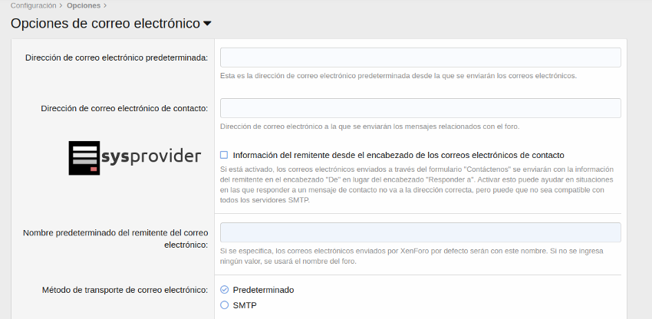Go to the Configuración breadcrumb
The width and height of the screenshot is (652, 319).
33,5
